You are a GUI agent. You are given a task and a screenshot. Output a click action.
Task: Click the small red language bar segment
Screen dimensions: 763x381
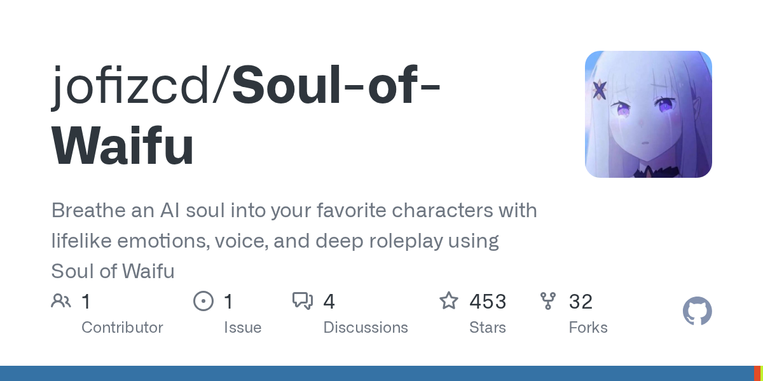pos(757,373)
